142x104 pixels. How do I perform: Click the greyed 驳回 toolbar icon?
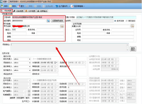(35, 6)
